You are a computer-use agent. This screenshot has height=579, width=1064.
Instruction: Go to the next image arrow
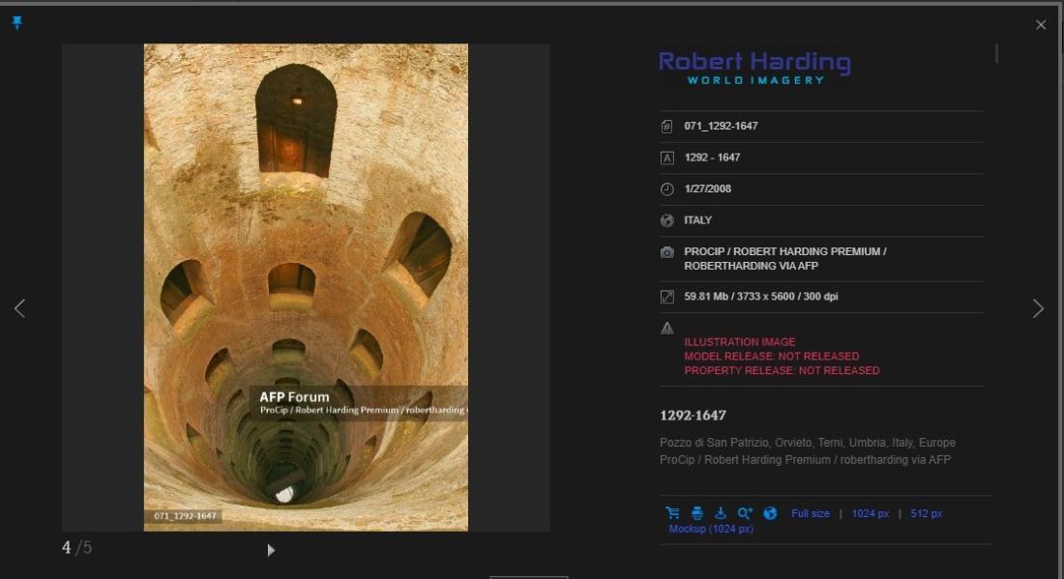click(1038, 308)
